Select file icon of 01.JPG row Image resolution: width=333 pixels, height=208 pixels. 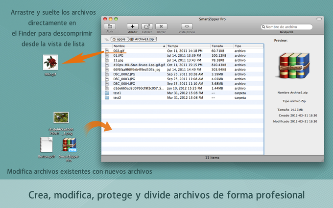coord(107,55)
